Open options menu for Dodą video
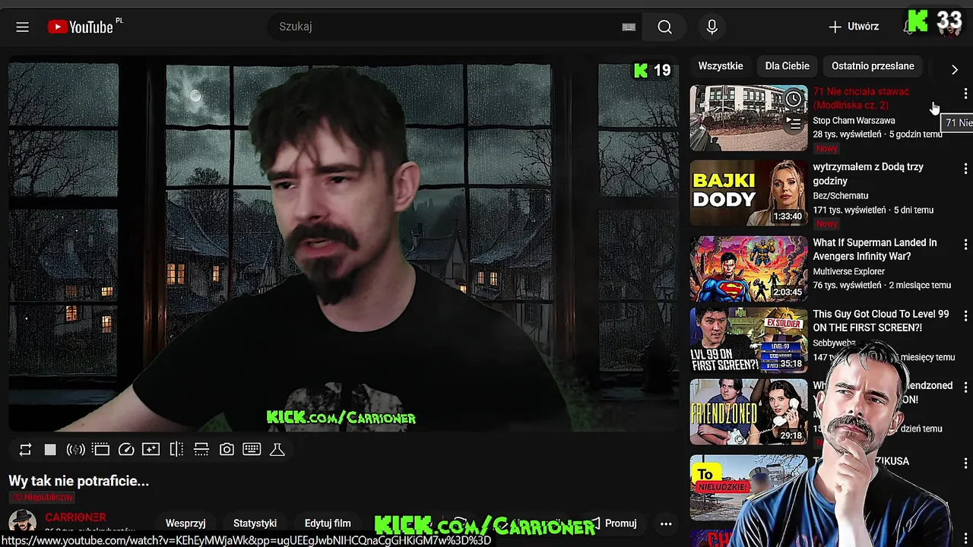The image size is (973, 547). (965, 169)
